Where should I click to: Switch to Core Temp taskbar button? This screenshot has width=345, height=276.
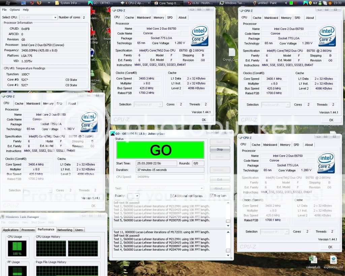tap(167, 3)
